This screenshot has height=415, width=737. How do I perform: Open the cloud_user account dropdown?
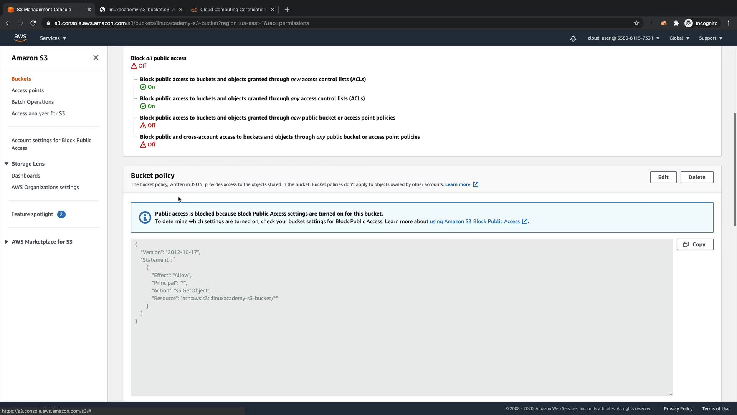[623, 38]
